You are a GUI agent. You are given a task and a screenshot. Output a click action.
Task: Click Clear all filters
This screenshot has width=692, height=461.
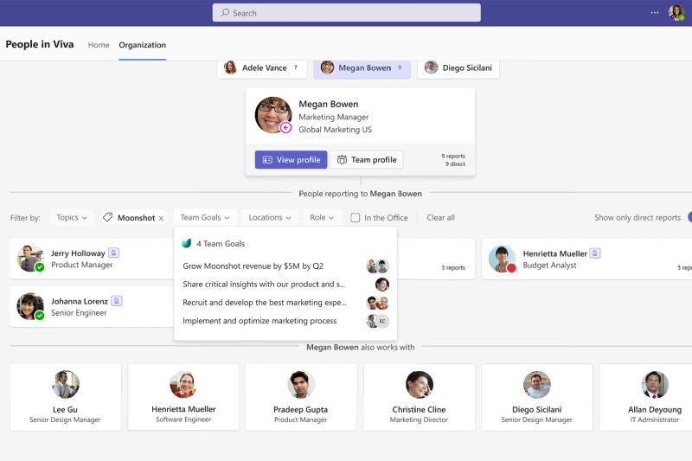pyautogui.click(x=440, y=217)
